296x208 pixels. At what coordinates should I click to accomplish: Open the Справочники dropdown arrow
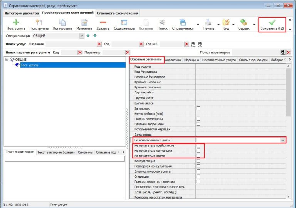[x=198, y=25]
